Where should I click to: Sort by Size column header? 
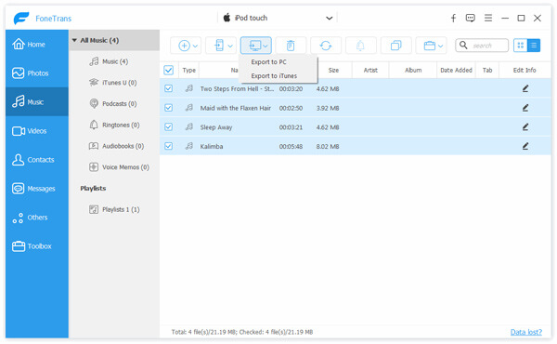(333, 70)
